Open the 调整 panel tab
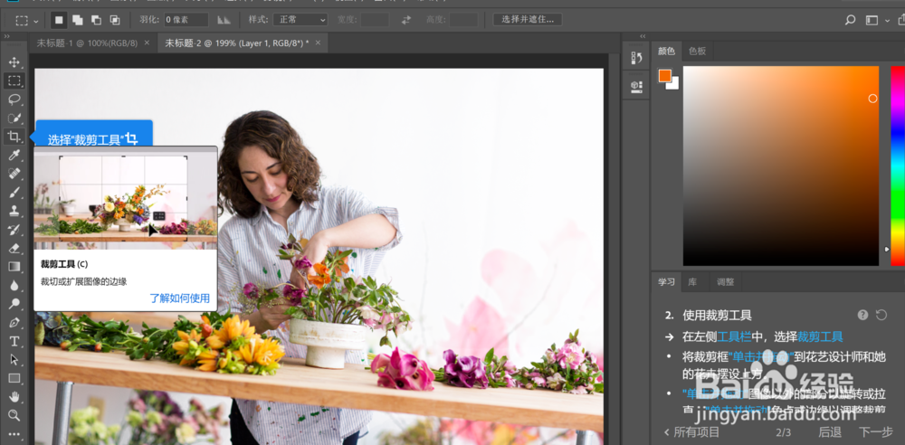 726,282
